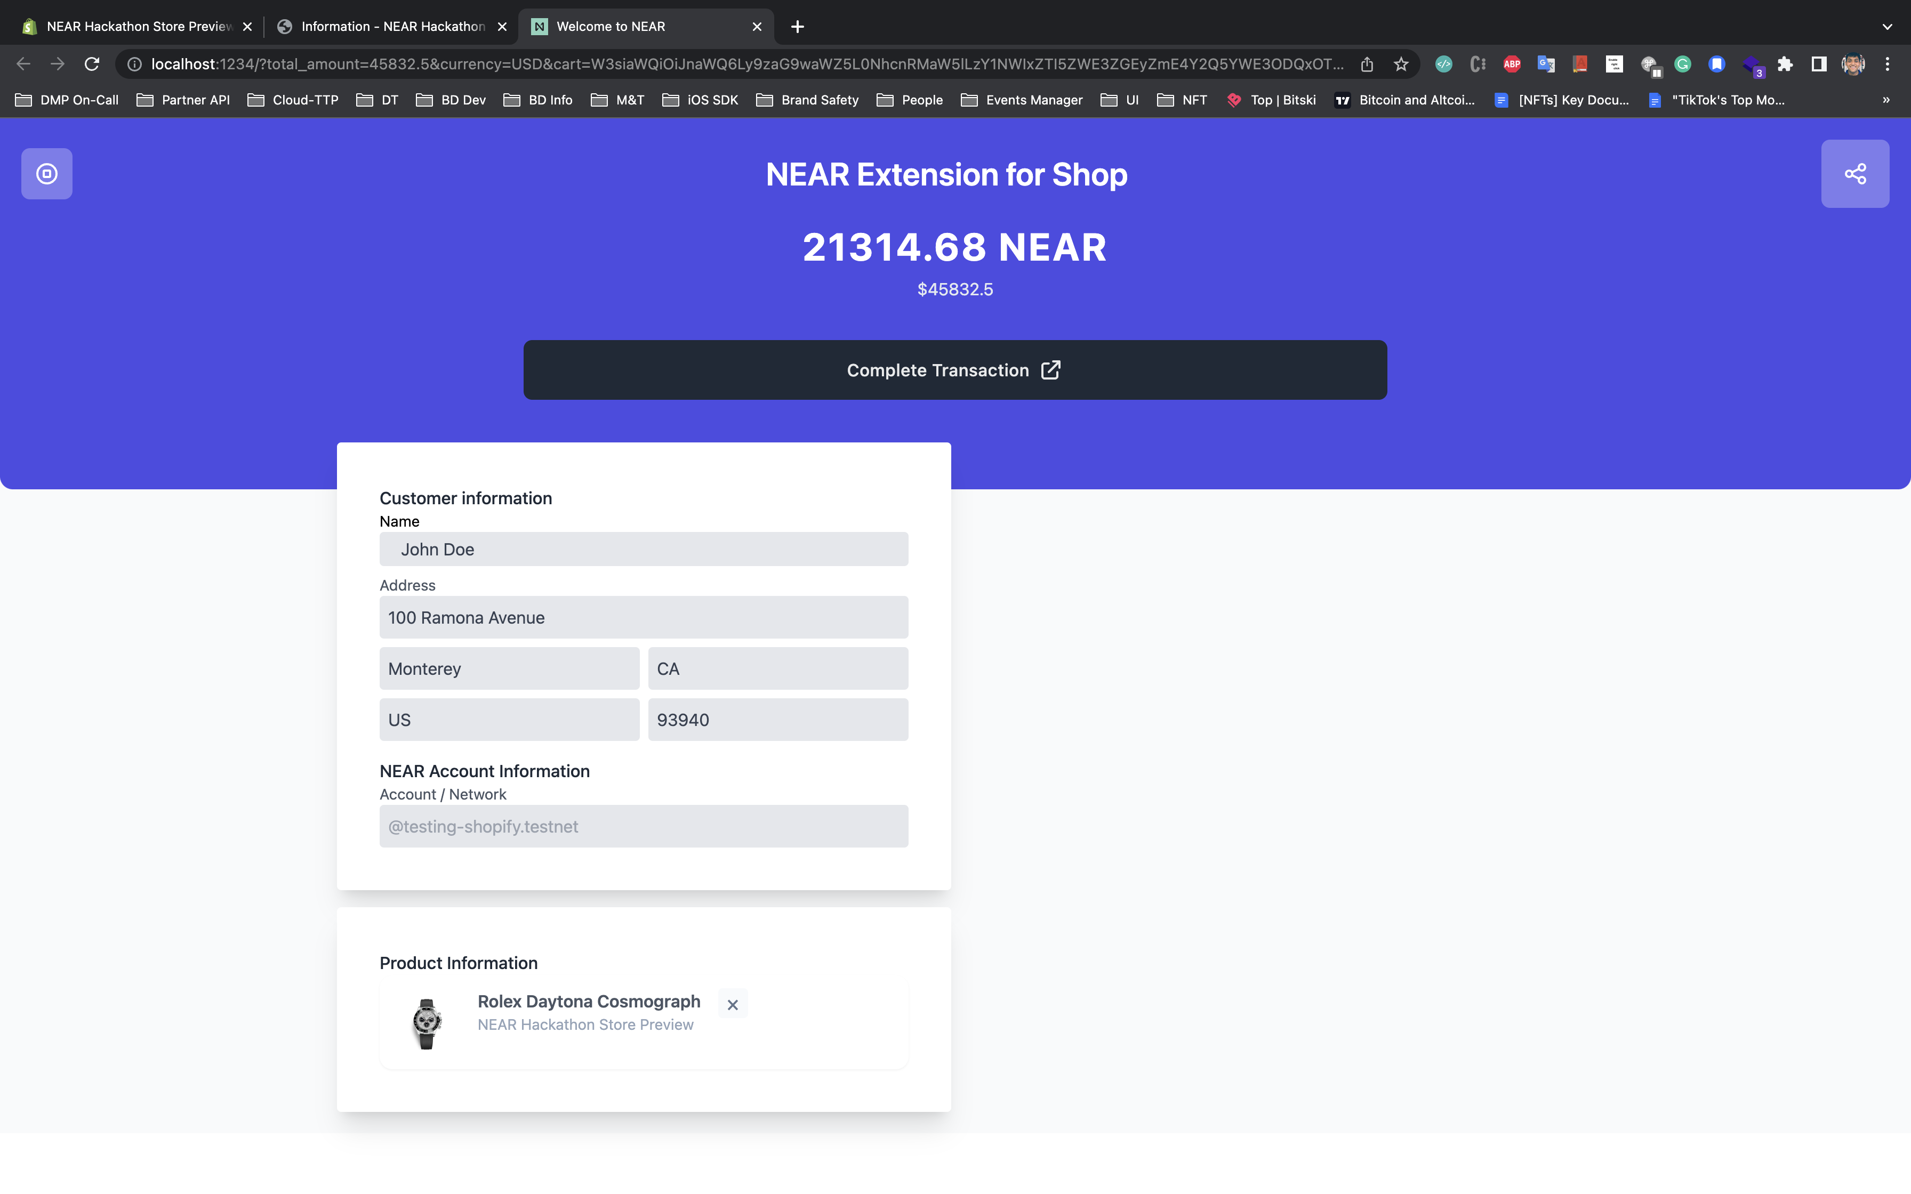Click the Rolex watch thumbnail
Image resolution: width=1911 pixels, height=1194 pixels.
pyautogui.click(x=427, y=1023)
